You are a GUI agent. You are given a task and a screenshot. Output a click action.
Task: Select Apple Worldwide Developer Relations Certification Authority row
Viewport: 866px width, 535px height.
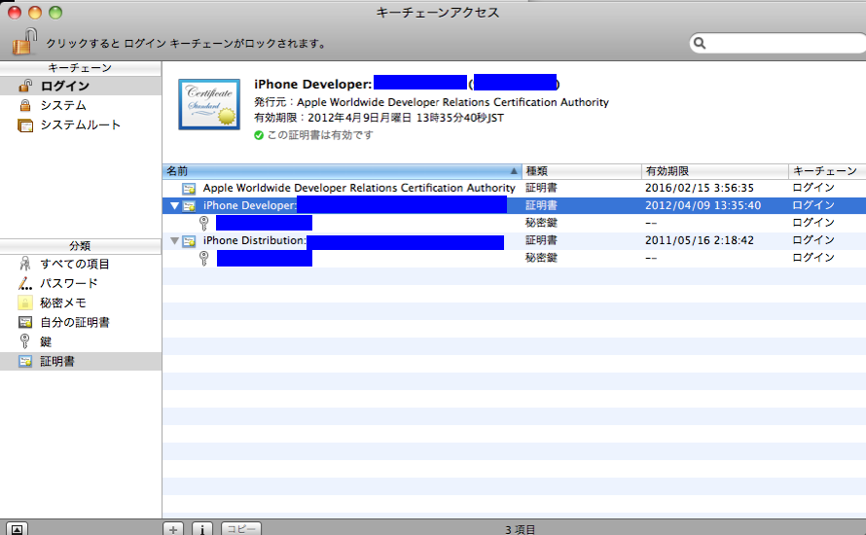tap(514, 189)
